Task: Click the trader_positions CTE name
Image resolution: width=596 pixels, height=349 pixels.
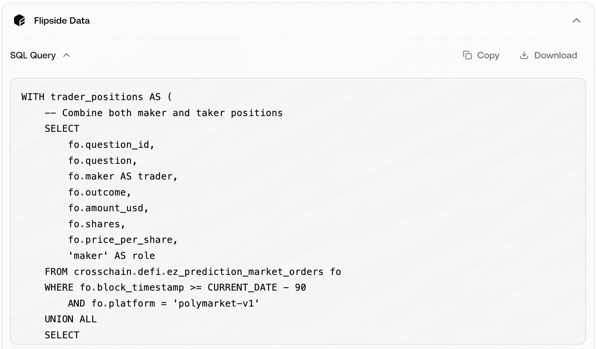Action: pos(97,97)
